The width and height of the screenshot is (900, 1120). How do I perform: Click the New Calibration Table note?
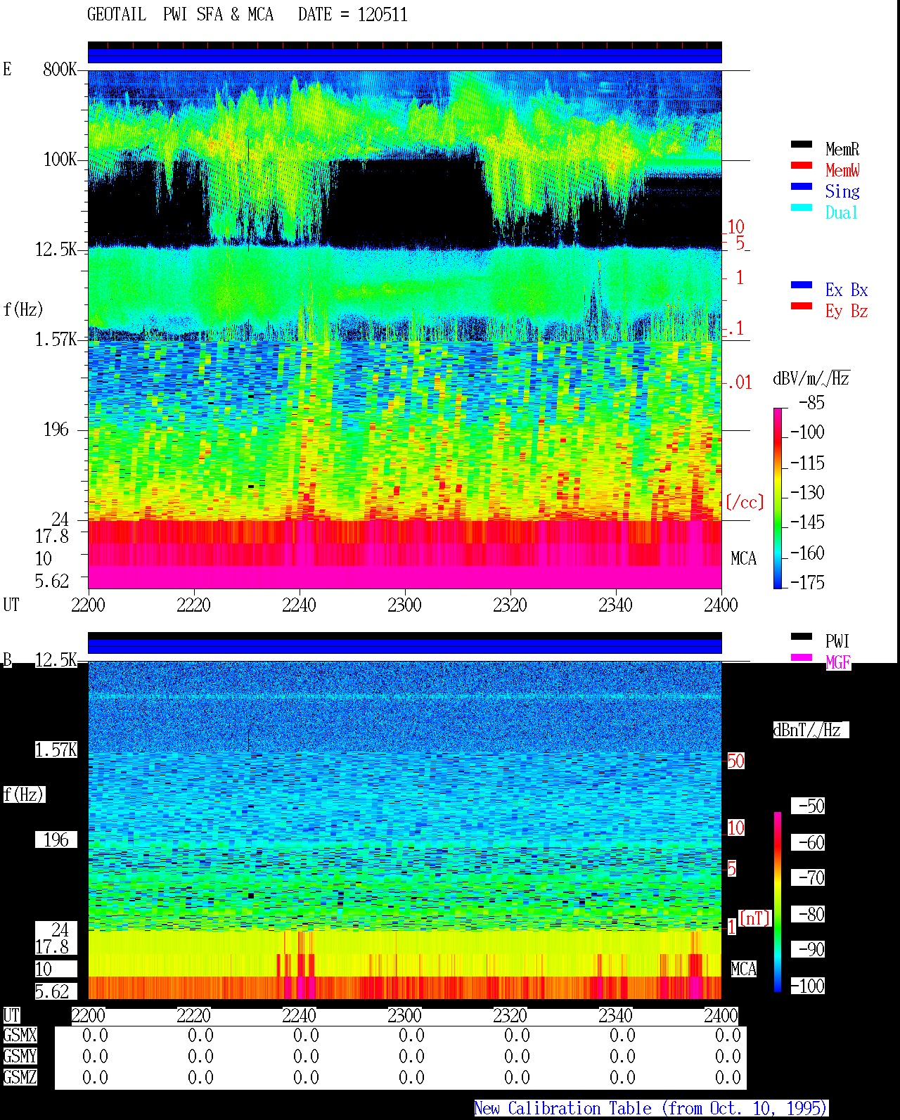(x=651, y=1109)
